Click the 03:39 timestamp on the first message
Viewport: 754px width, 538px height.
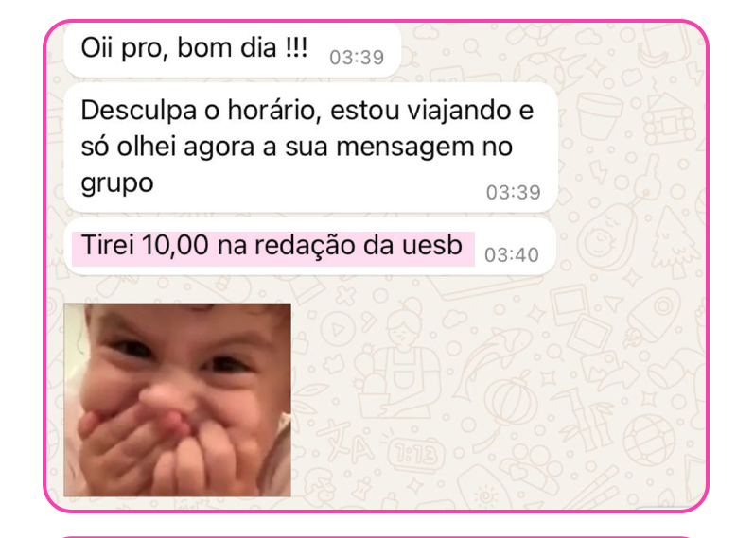357,58
